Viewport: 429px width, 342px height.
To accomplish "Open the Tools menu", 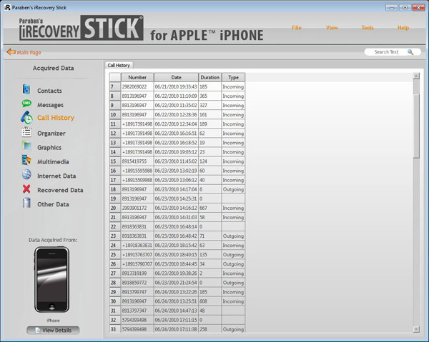I will (367, 27).
